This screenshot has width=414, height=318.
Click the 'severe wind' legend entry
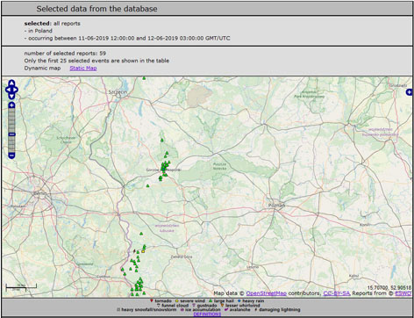click(190, 300)
